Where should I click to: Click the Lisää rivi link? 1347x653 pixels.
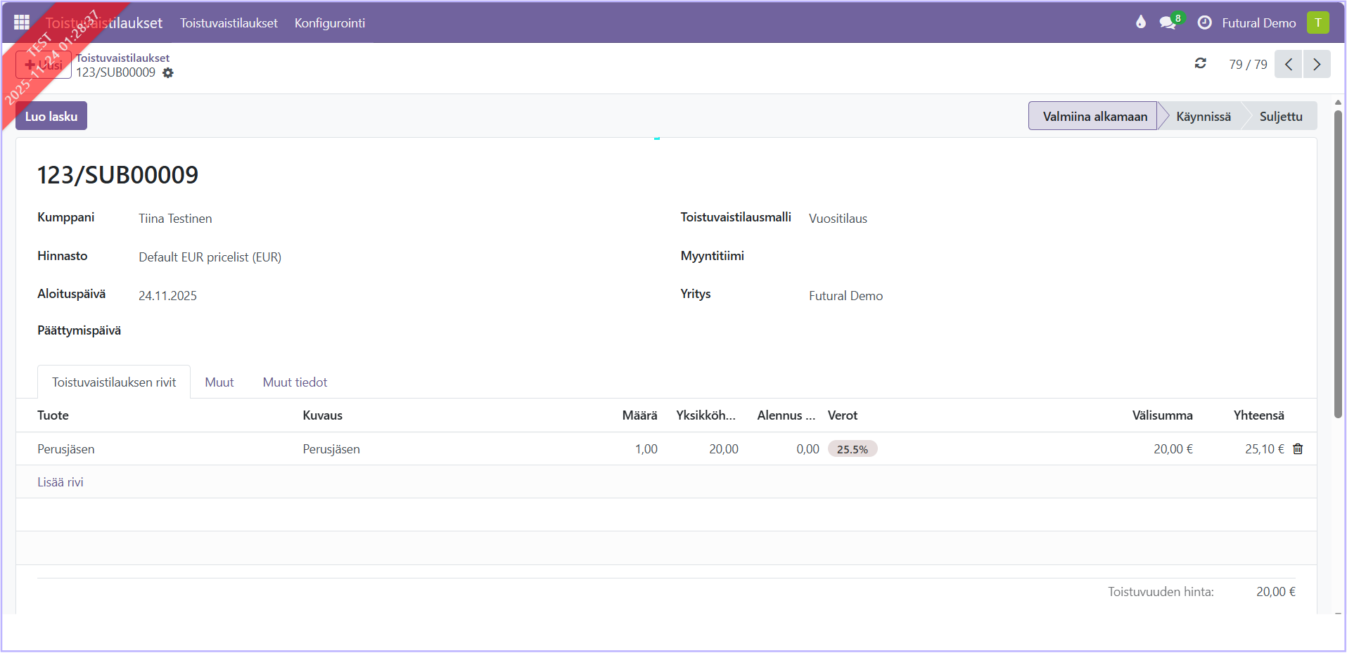coord(60,482)
